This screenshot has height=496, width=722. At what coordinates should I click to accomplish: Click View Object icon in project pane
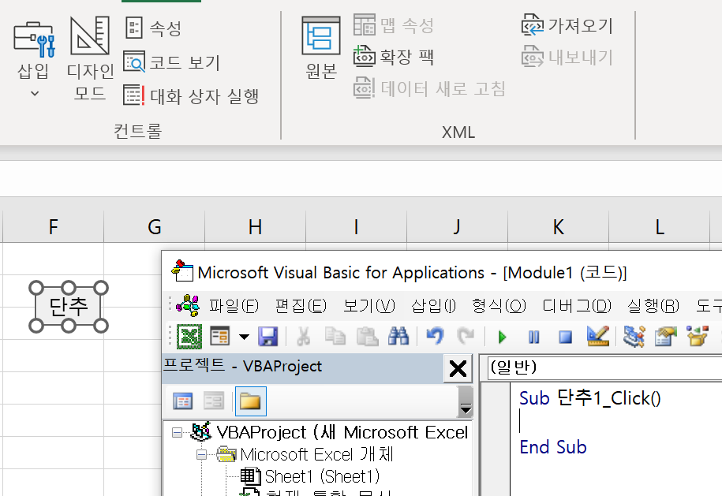pyautogui.click(x=214, y=401)
